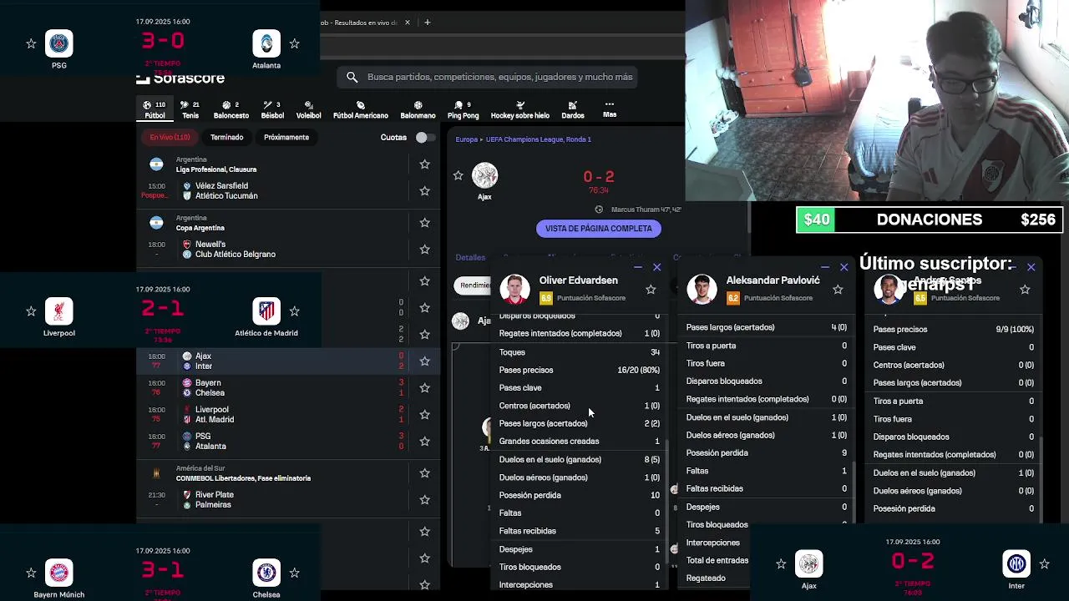This screenshot has width=1069, height=601.
Task: Click the Europa breadcrumb link
Action: pos(466,139)
